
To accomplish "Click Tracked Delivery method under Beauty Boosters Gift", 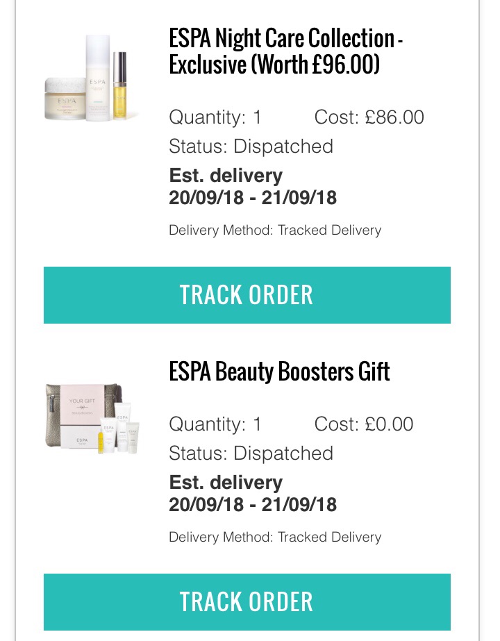I will pyautogui.click(x=330, y=537).
